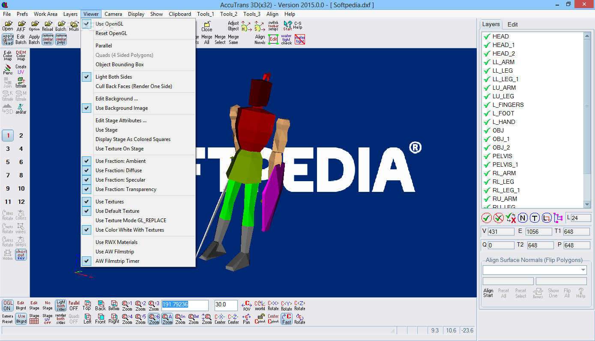The height and width of the screenshot is (341, 595).
Task: Click the Create UV tool
Action: pos(21,69)
